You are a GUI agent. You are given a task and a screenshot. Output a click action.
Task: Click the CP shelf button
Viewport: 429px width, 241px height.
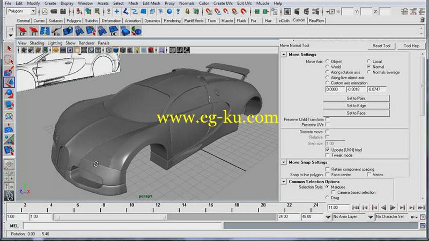pyautogui.click(x=22, y=31)
